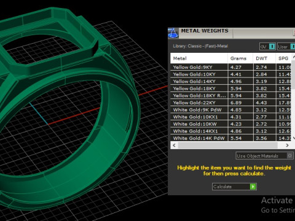295x221 pixels.
Task: Click the 3.56 DWT cell
Action: pos(265,138)
